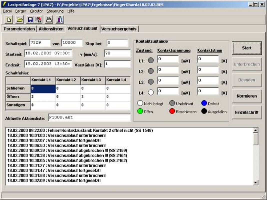The height and width of the screenshot is (200, 267).
Task: Click the gray 'Undefiniert' legend circle
Action: click(172, 103)
